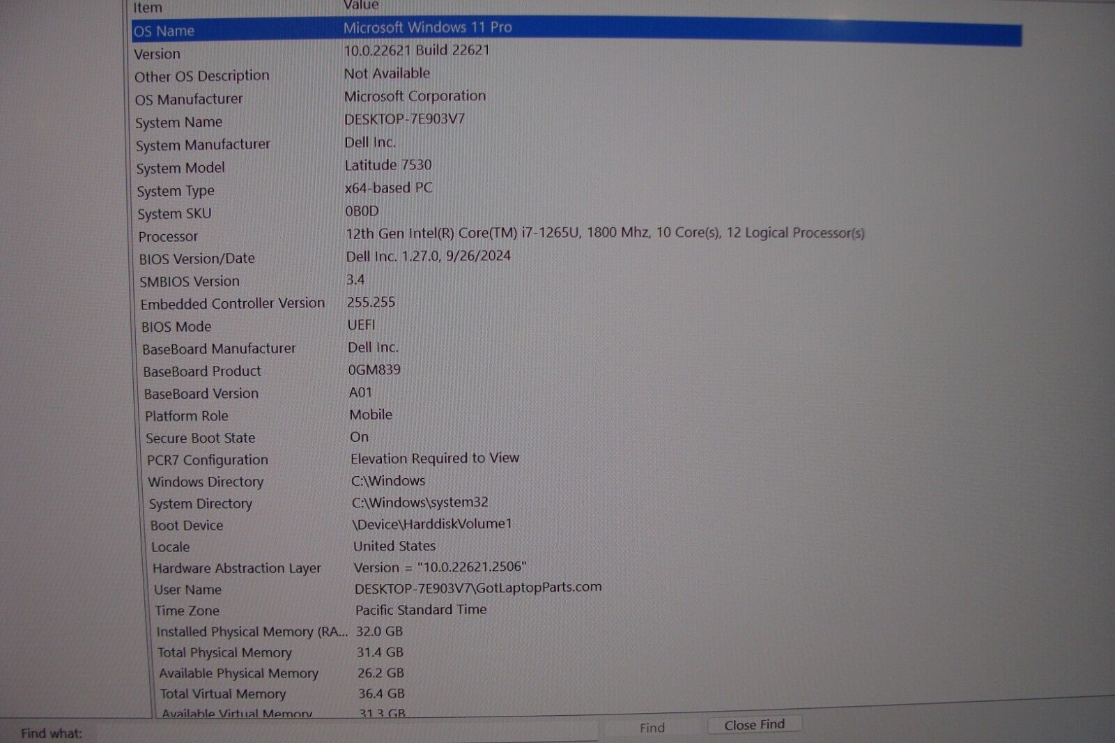Screen dimensions: 1115x743
Task: Select the Windows Directory row
Action: 206,482
